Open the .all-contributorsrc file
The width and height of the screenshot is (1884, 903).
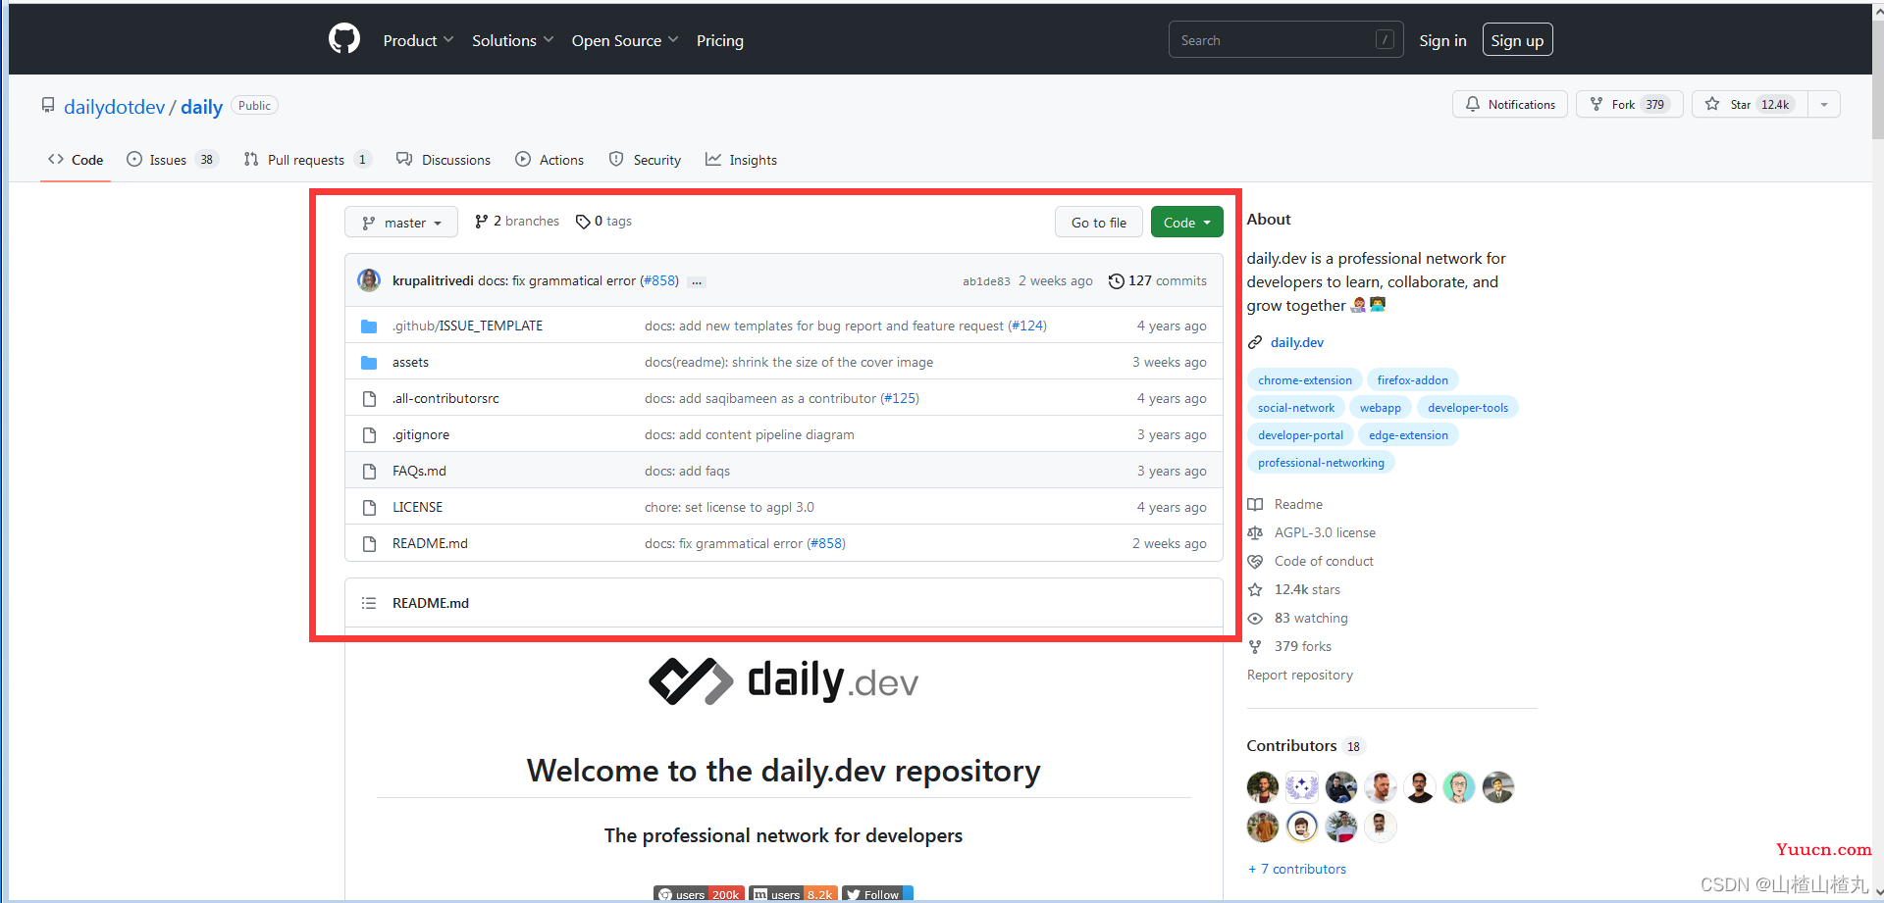[x=445, y=398]
